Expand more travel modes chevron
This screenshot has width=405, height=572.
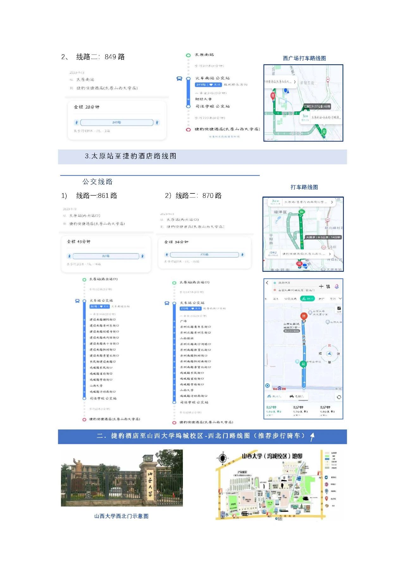(340, 298)
